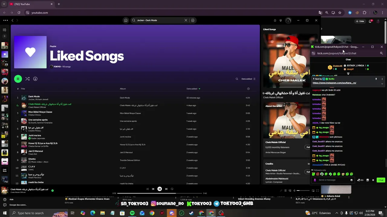This screenshot has width=387, height=217.
Task: Skip to the next track
Action: [166, 189]
